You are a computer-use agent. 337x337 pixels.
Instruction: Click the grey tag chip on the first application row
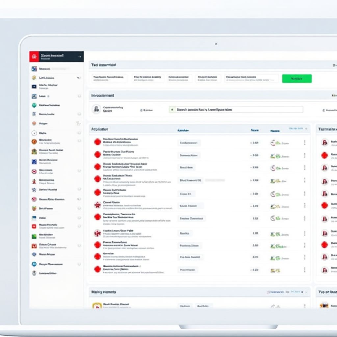click(x=189, y=143)
